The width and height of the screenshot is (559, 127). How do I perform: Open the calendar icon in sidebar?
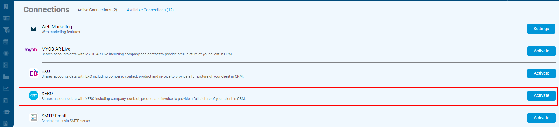point(6,42)
